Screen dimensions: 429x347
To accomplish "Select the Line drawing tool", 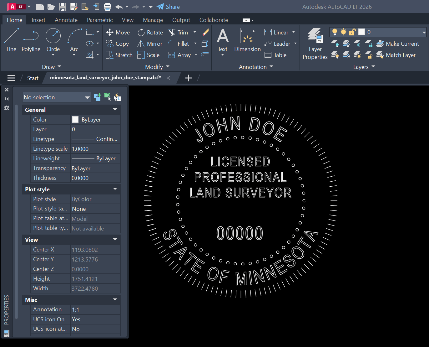I will (x=11, y=40).
